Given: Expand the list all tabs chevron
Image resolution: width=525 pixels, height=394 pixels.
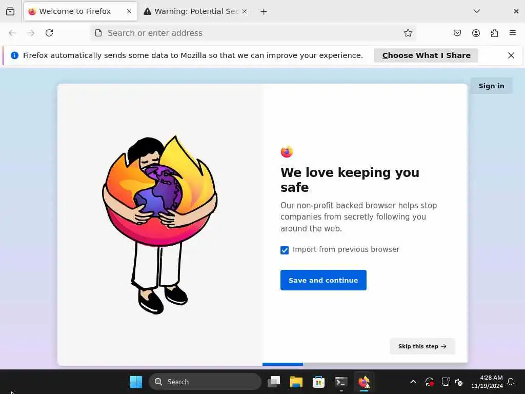Looking at the screenshot, I should (x=477, y=11).
